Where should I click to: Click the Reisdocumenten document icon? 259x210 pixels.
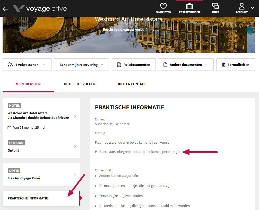[119, 65]
